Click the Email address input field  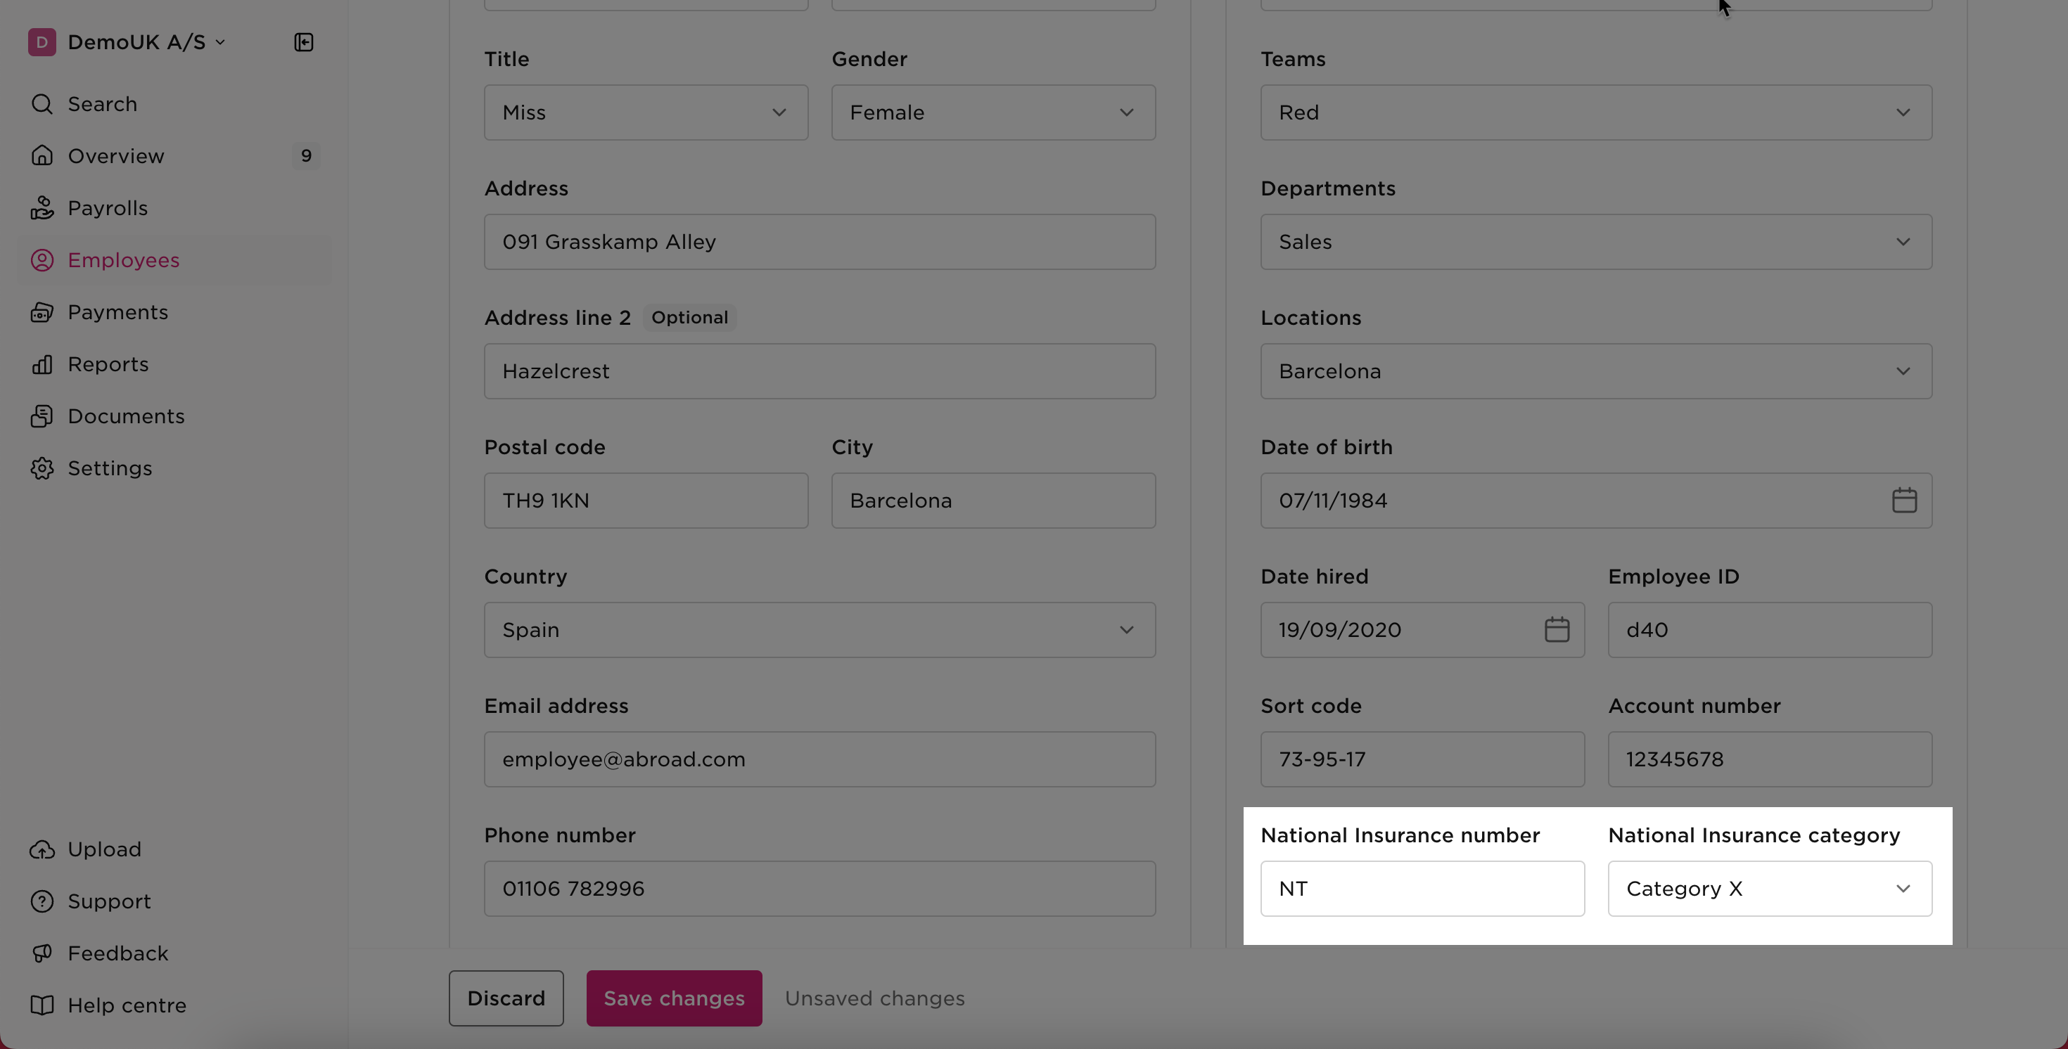tap(819, 759)
